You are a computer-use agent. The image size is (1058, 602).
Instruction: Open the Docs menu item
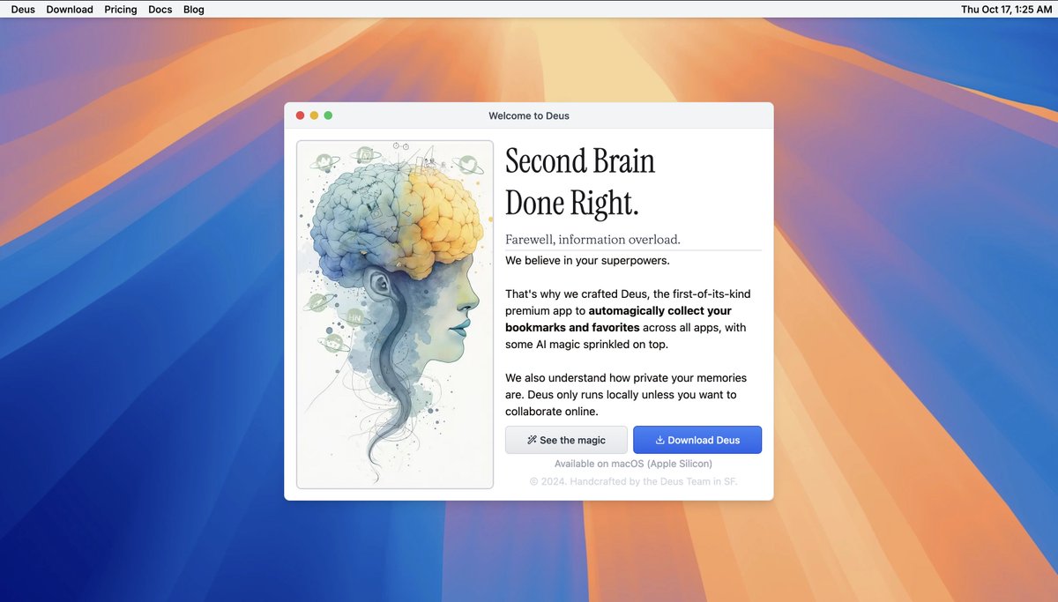[x=160, y=10]
